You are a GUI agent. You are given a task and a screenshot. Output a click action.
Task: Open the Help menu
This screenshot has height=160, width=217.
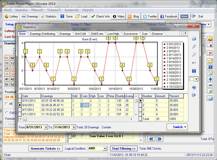click(x=88, y=10)
